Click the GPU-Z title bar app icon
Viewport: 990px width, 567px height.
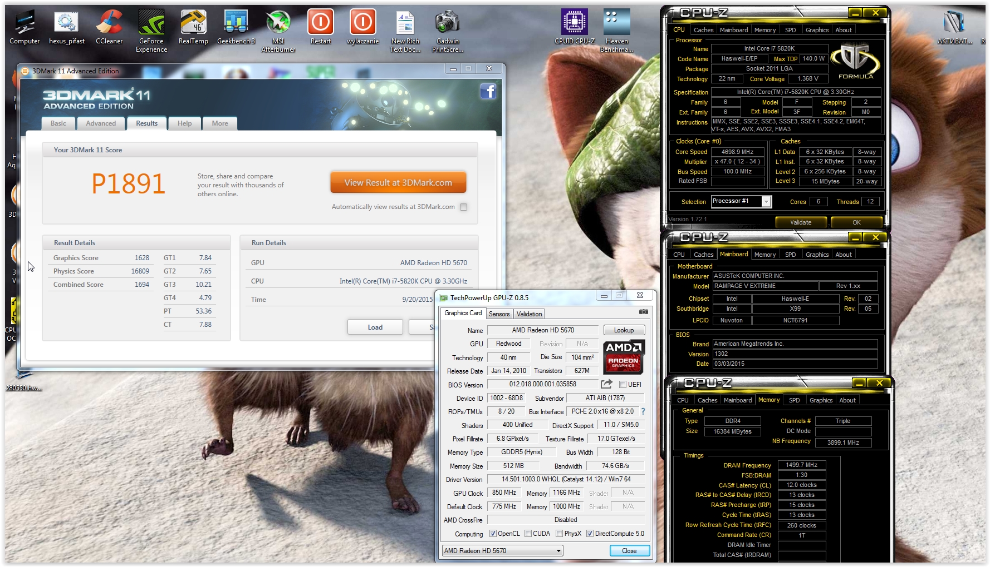click(444, 298)
